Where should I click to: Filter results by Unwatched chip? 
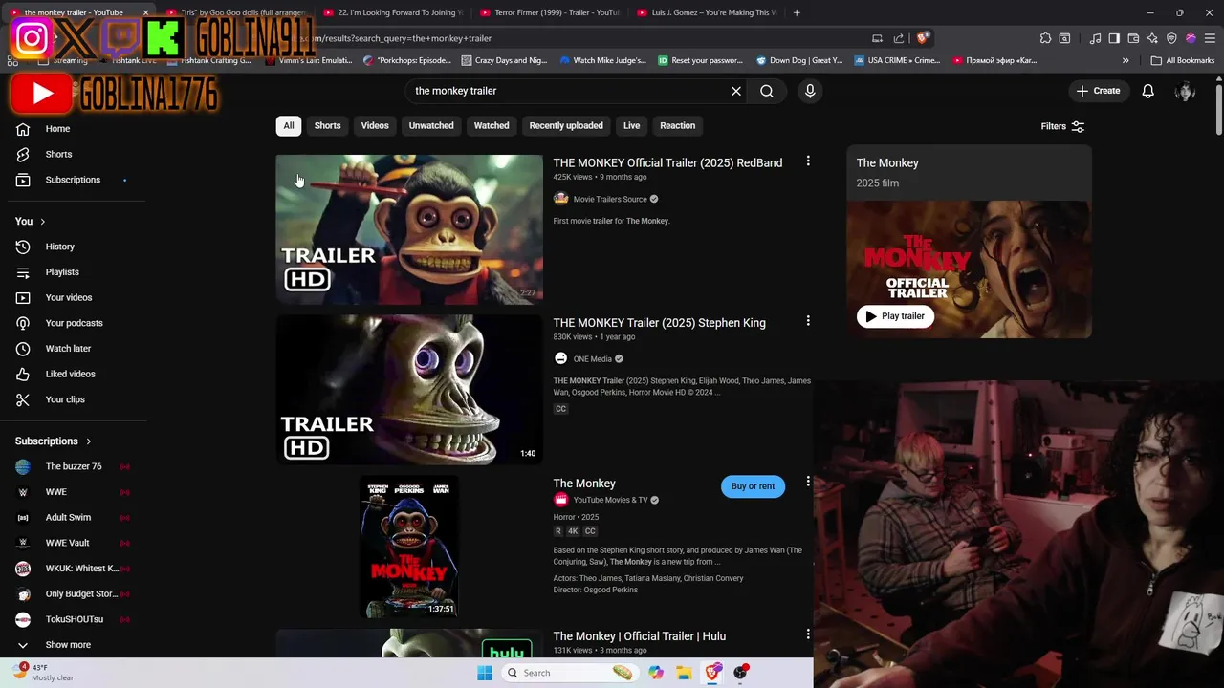pyautogui.click(x=431, y=125)
